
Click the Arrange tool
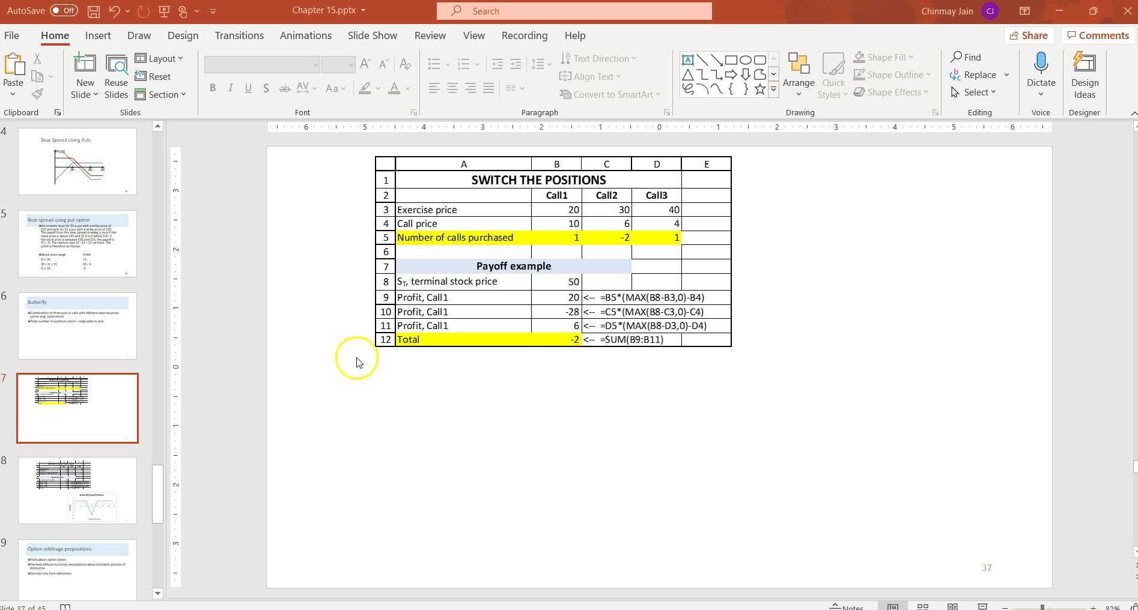798,74
